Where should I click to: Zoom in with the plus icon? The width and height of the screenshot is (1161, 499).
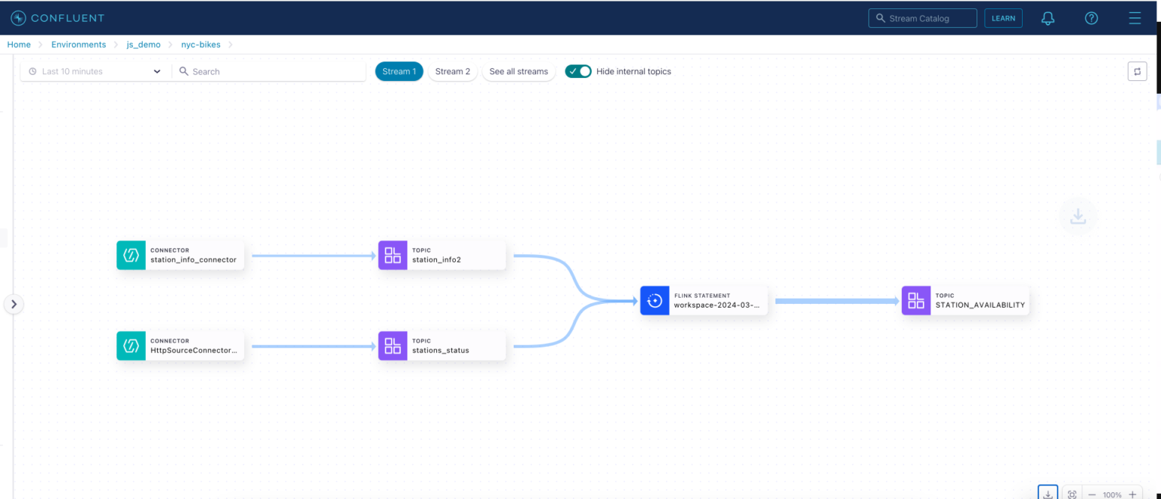coord(1132,494)
